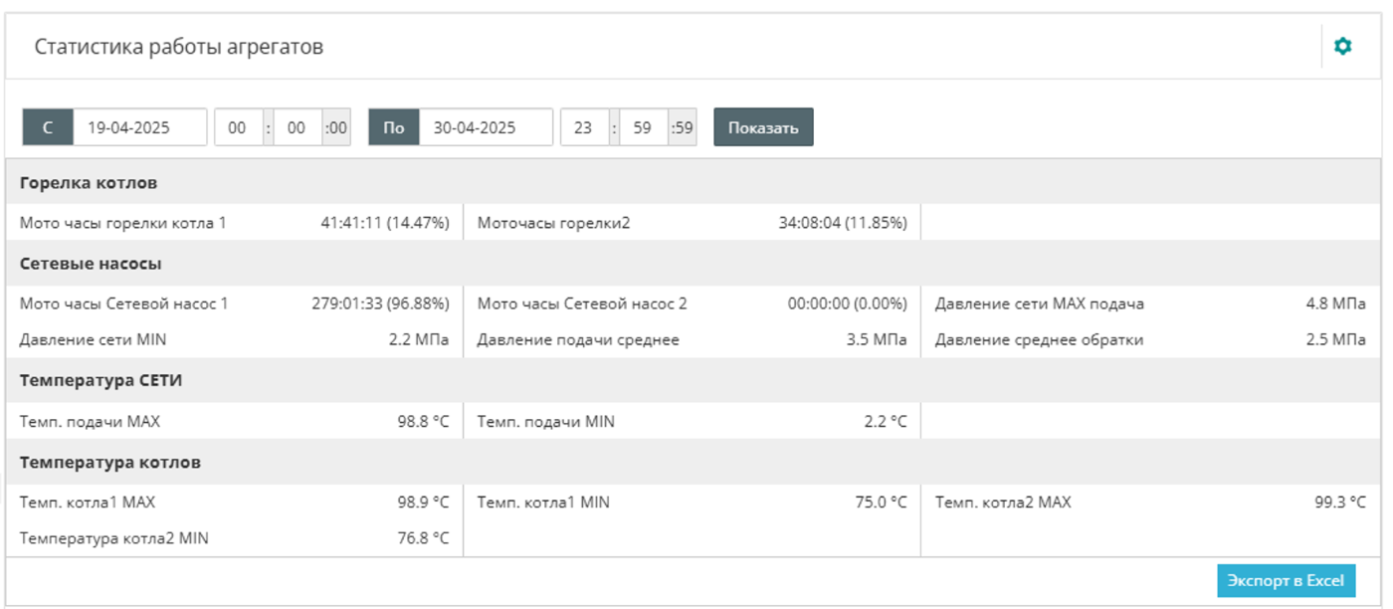Click the Температура котлов section header
The image size is (1393, 609).
pos(109,463)
